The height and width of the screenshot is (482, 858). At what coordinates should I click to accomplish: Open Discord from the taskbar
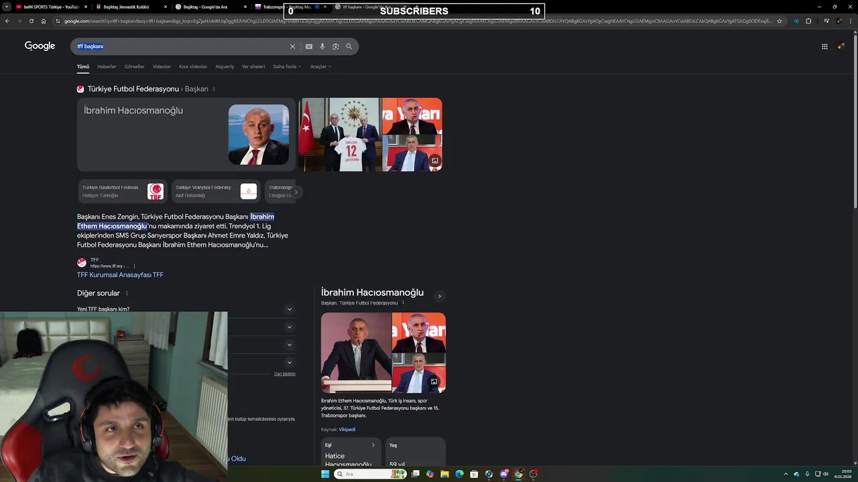[503, 474]
